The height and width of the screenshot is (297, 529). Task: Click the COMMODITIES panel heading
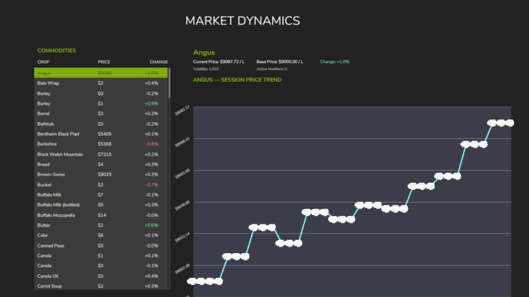pos(57,50)
